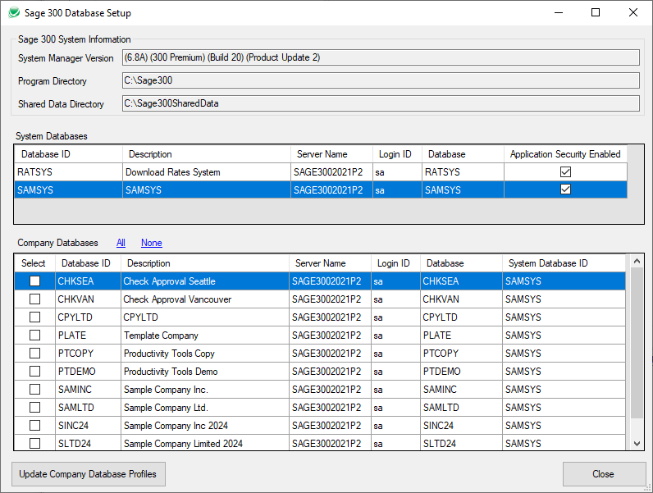Check the CPYLTD select checkbox
This screenshot has width=653, height=493.
[x=35, y=317]
